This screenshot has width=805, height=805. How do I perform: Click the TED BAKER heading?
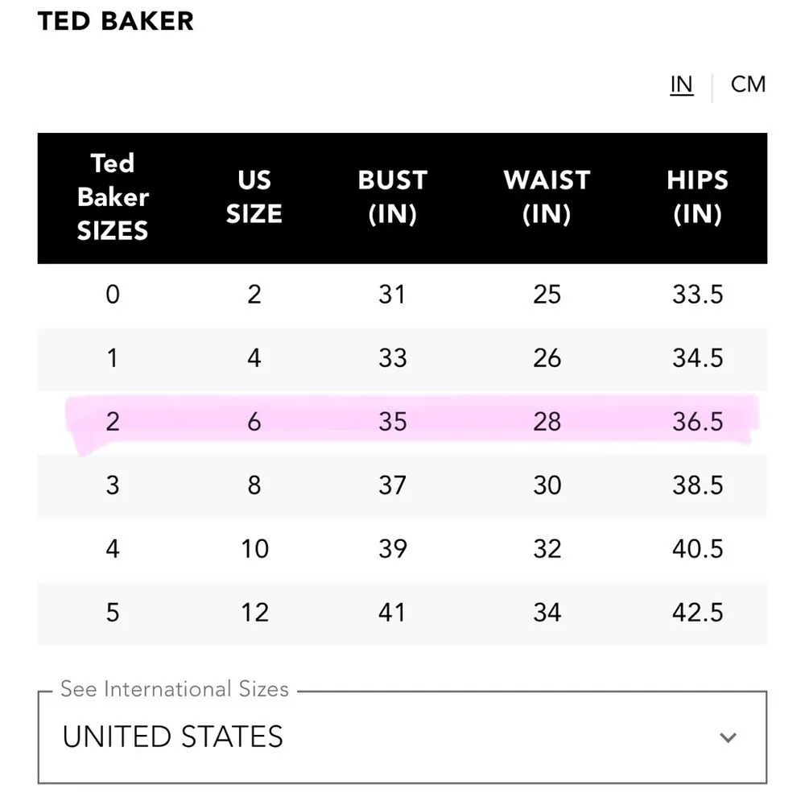(x=116, y=22)
